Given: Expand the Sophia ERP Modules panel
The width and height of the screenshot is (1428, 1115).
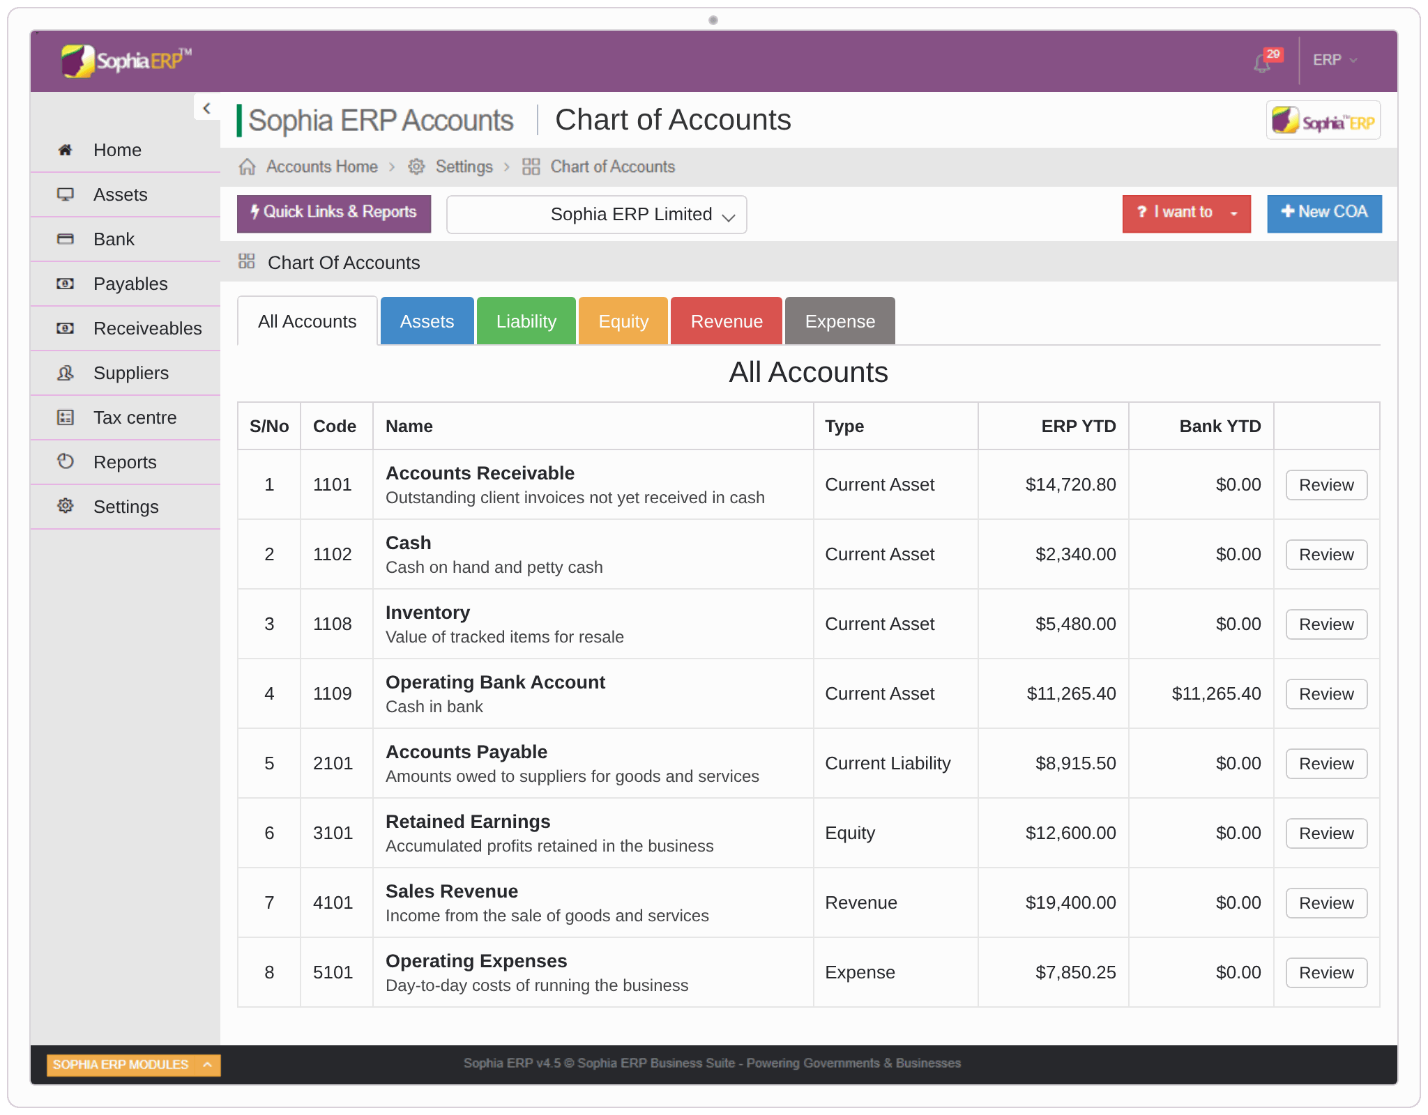Looking at the screenshot, I should (x=133, y=1065).
